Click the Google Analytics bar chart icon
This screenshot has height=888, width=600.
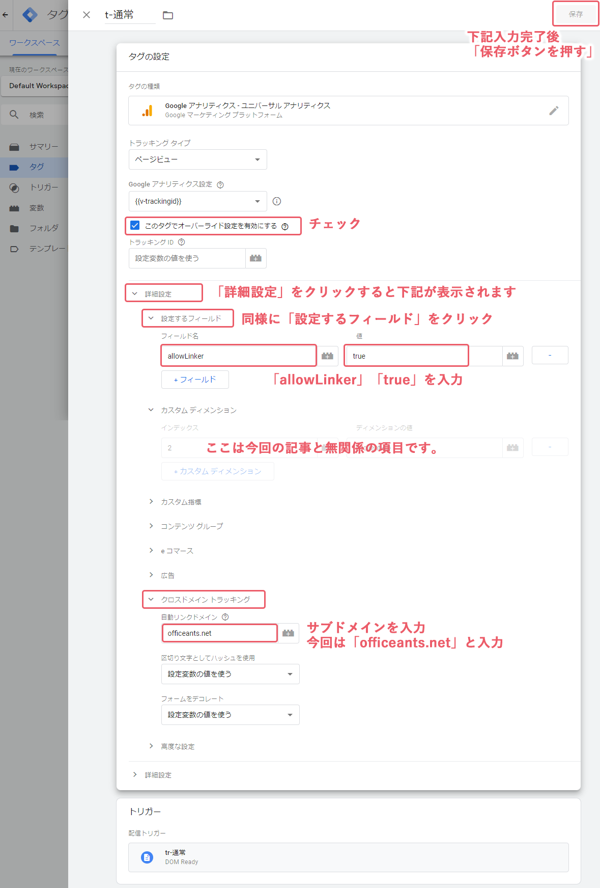(x=147, y=111)
